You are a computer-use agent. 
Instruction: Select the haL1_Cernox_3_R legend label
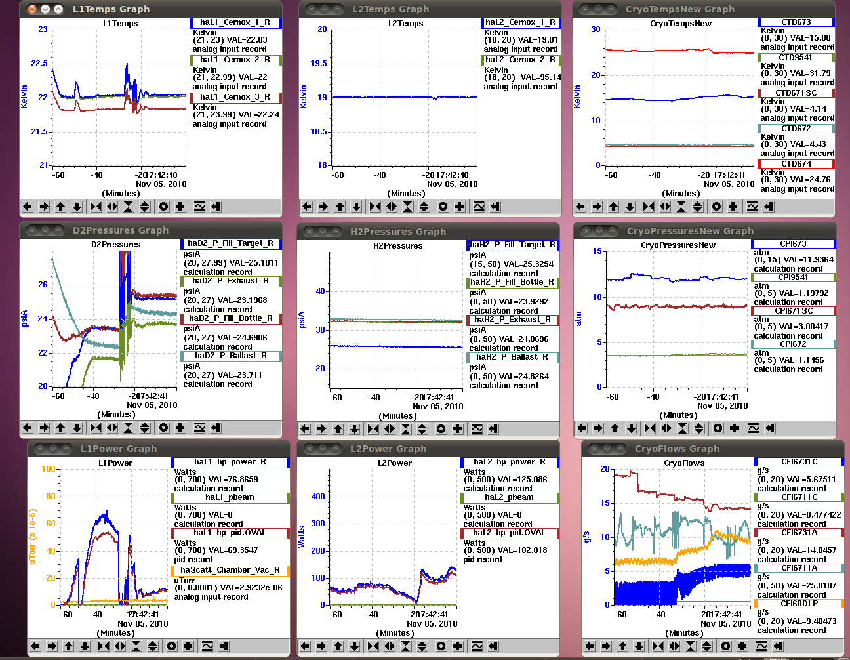[235, 97]
